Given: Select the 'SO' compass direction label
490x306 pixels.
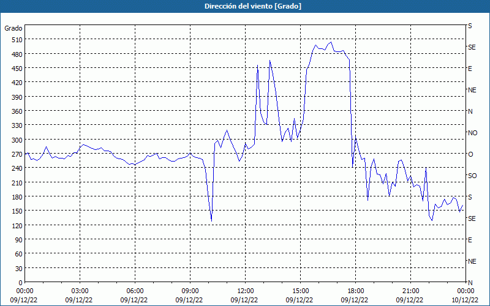Looking at the screenshot, I should (472, 176).
